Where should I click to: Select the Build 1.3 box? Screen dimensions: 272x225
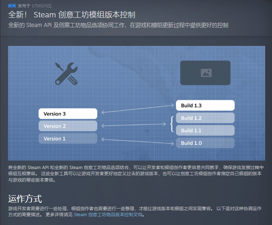(205, 105)
